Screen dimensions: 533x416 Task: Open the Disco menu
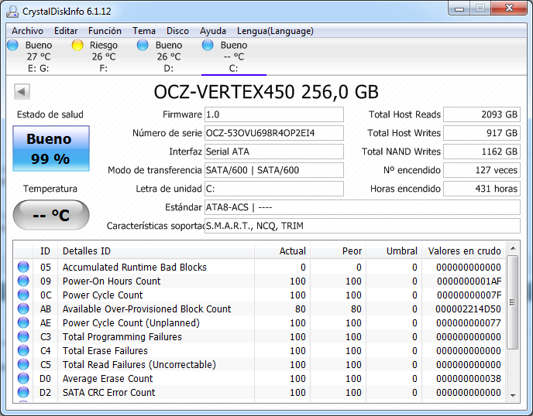pyautogui.click(x=177, y=31)
